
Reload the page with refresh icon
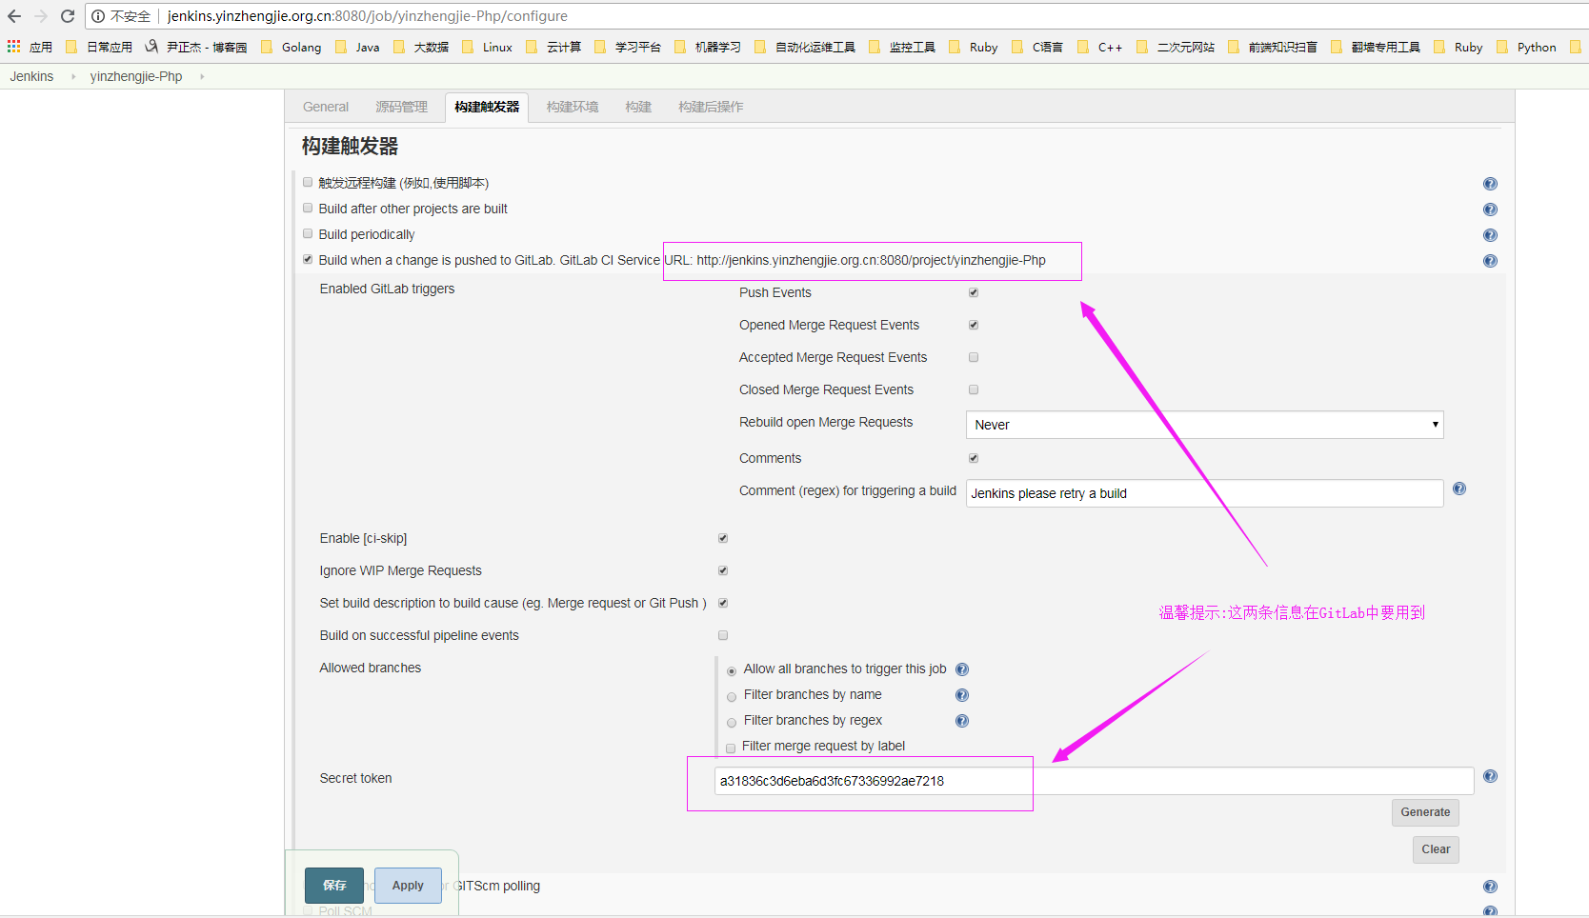tap(67, 16)
